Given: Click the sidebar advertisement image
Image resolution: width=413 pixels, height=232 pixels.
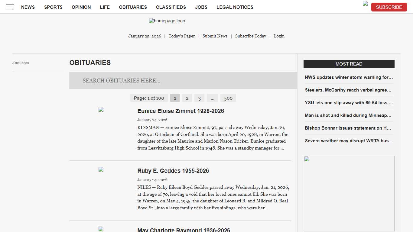Looking at the screenshot, I should (x=349, y=193).
